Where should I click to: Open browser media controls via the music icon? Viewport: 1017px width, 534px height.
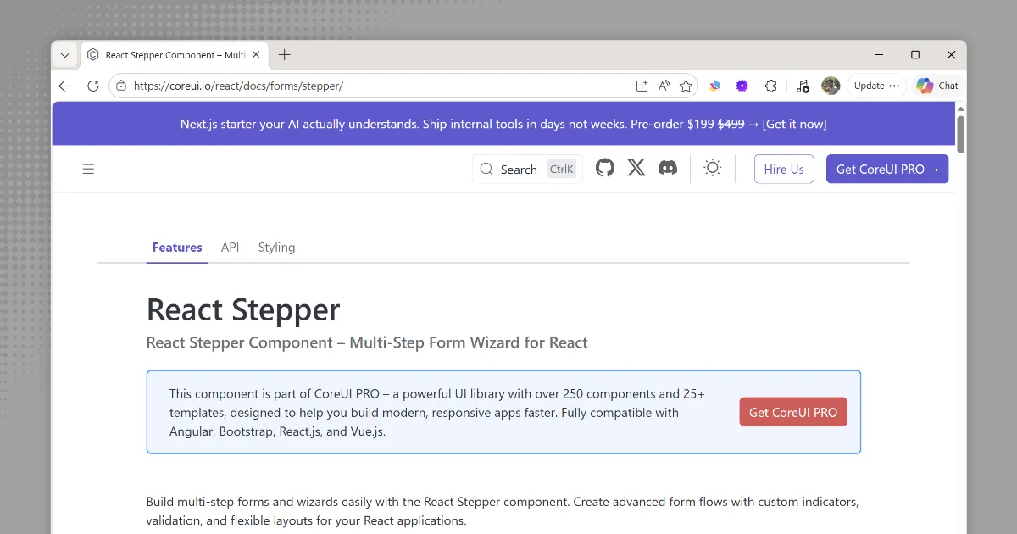click(x=803, y=85)
